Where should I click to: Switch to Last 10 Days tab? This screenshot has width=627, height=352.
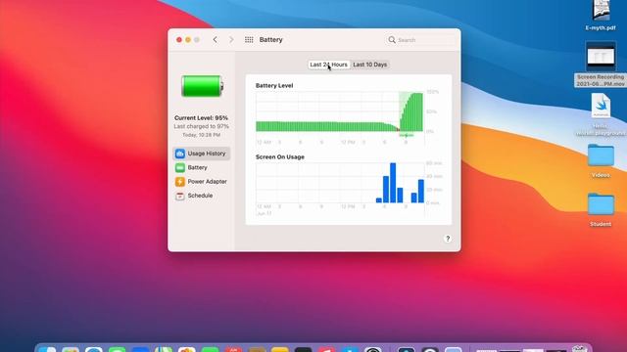[370, 65]
